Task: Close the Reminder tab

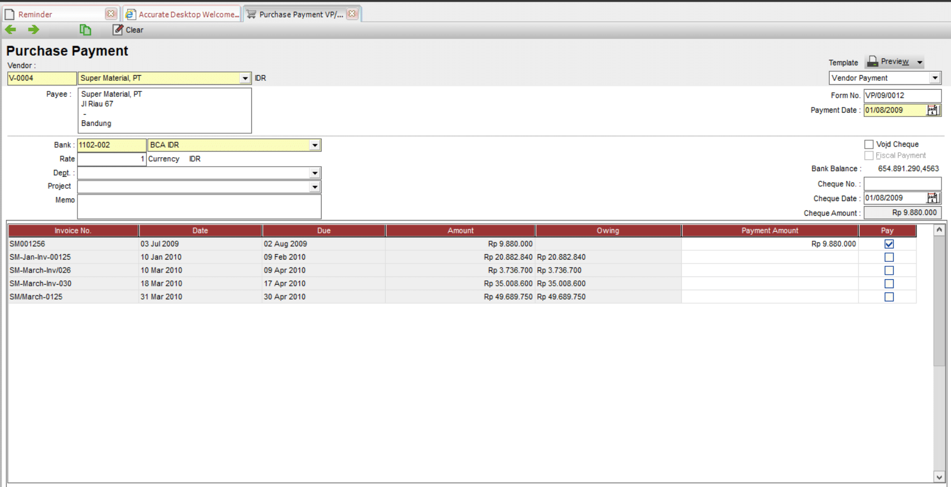Action: pyautogui.click(x=111, y=14)
